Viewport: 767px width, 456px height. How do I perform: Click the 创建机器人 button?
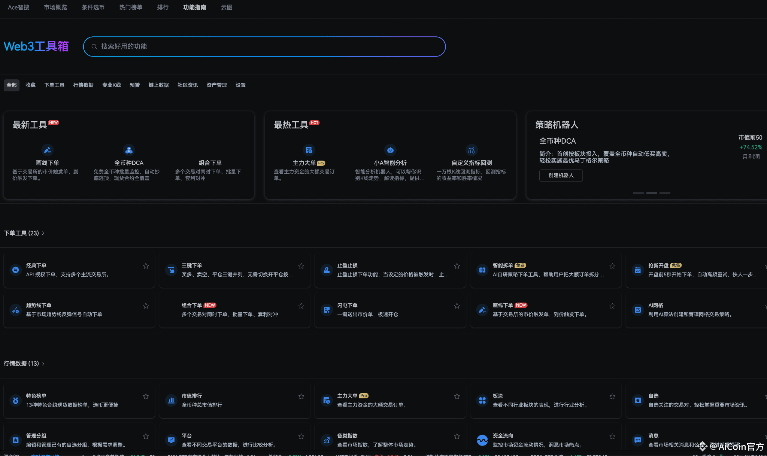pyautogui.click(x=561, y=176)
